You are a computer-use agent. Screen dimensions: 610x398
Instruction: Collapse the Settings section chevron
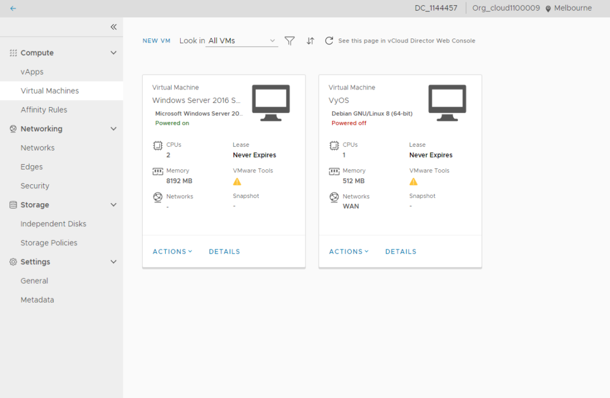[x=114, y=262]
